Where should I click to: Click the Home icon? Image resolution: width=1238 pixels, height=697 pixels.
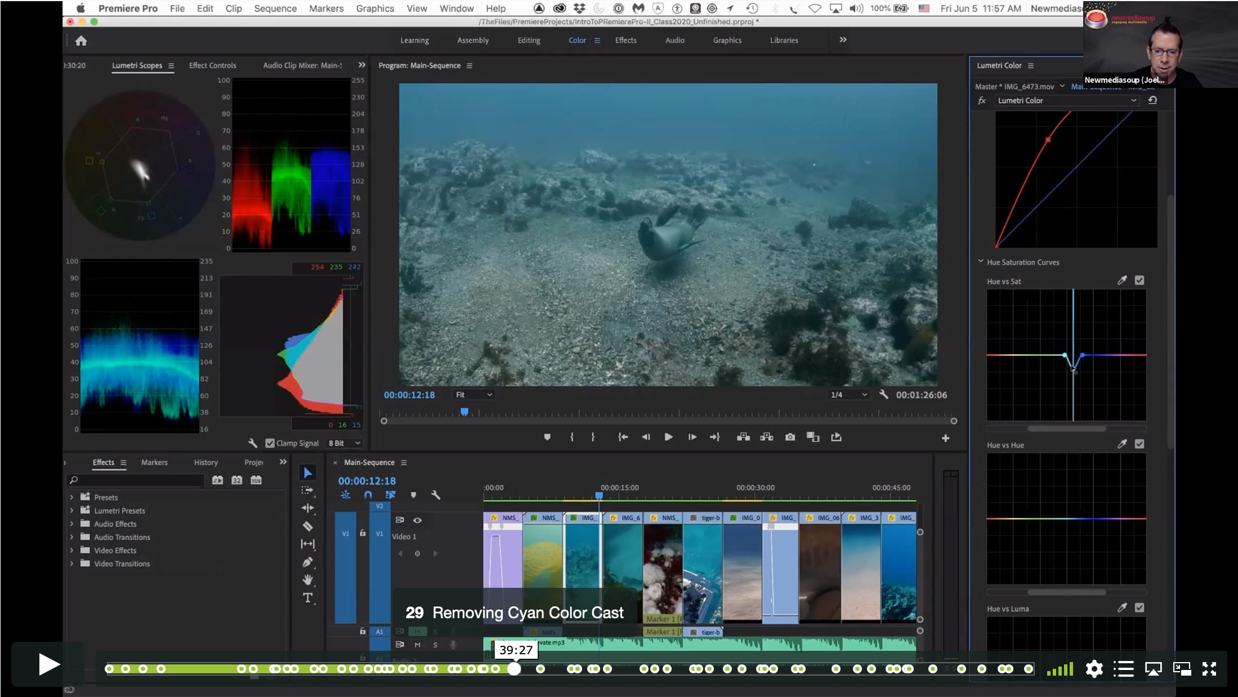point(81,41)
